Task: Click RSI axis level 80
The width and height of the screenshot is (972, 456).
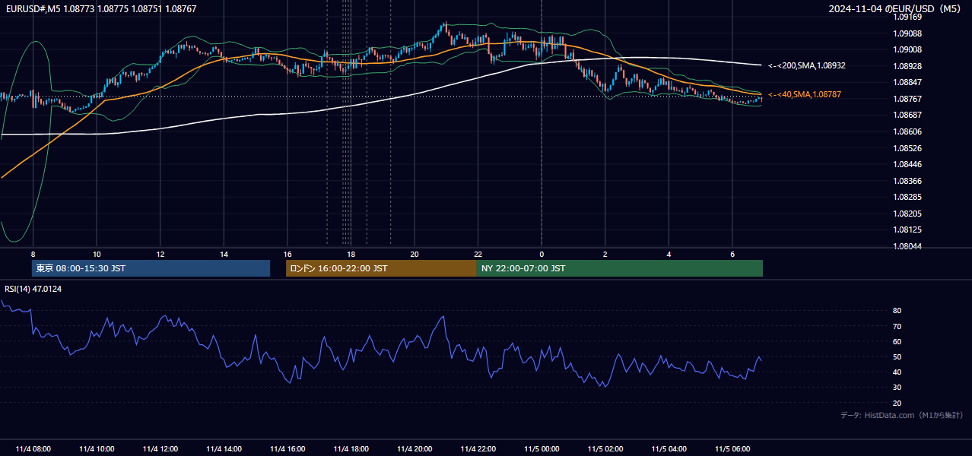Action: tap(897, 311)
